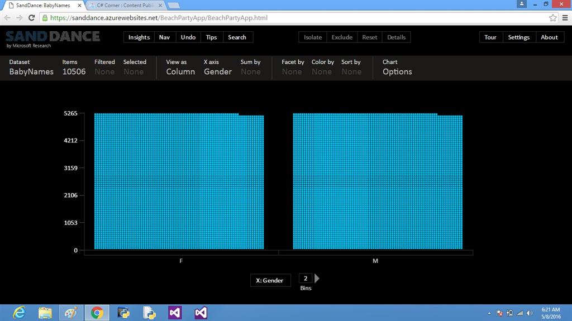Open the Sum by picker
Image resolution: width=572 pixels, height=321 pixels.
point(251,68)
